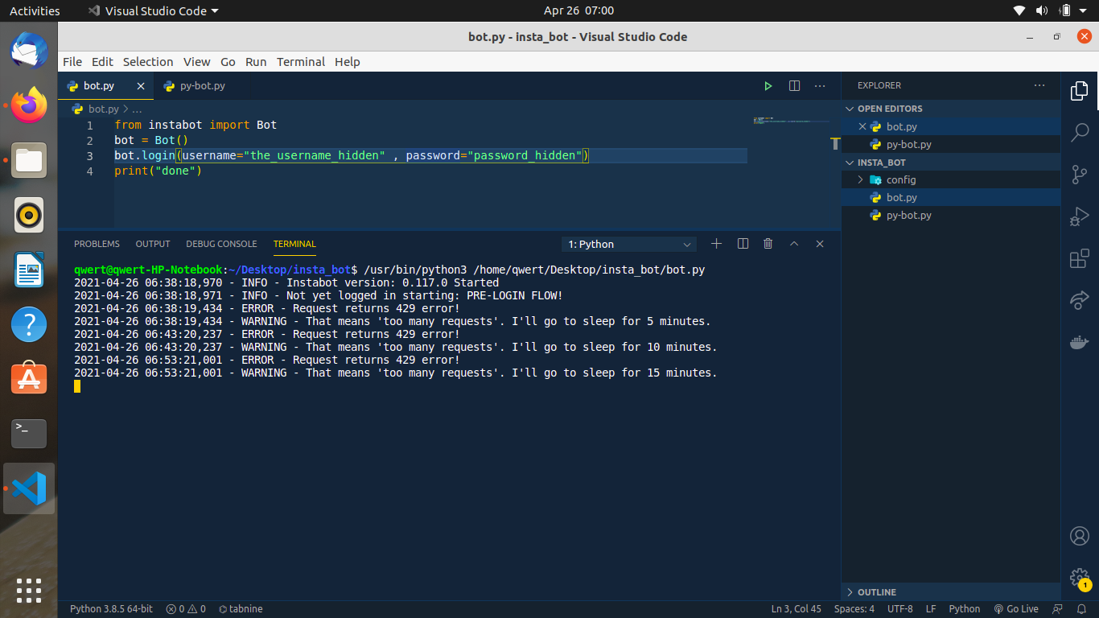This screenshot has height=618, width=1099.
Task: Open the Docker view icon
Action: tap(1080, 342)
